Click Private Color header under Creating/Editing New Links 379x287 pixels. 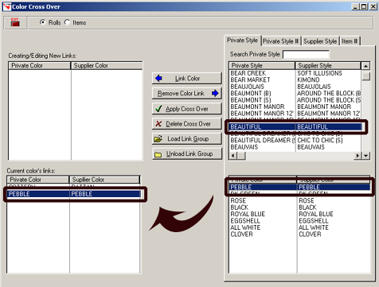click(40, 65)
